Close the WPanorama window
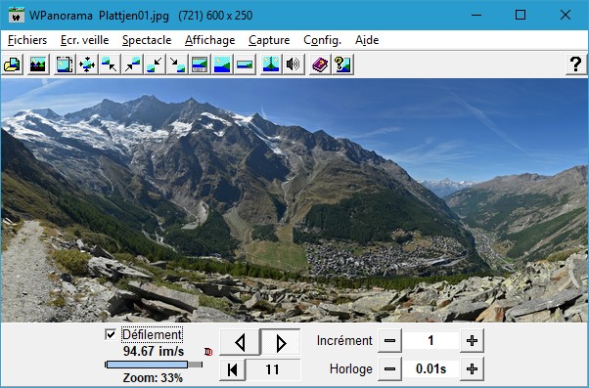The height and width of the screenshot is (388, 589). pos(565,15)
